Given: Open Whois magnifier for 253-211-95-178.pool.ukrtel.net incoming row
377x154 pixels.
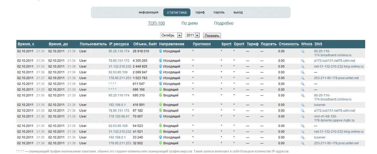Looking at the screenshot, I should click(x=302, y=143).
